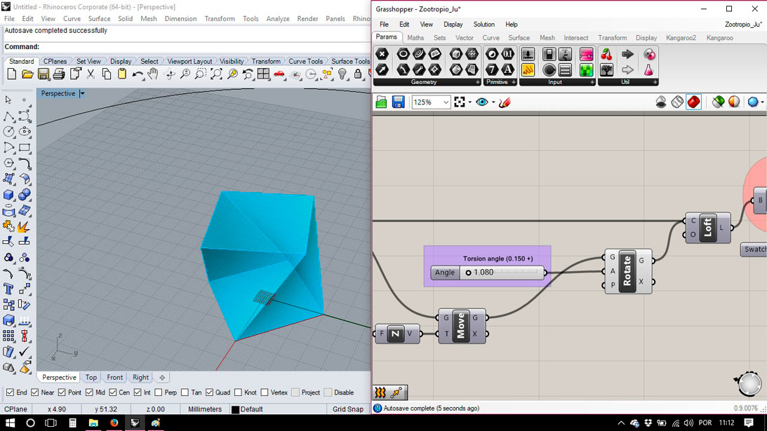This screenshot has width=767, height=431.
Task: Click the Grasshopper compass navigation widget
Action: click(x=749, y=383)
